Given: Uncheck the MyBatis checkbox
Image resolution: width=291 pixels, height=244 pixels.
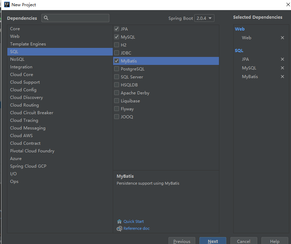Looking at the screenshot, I should click(117, 61).
